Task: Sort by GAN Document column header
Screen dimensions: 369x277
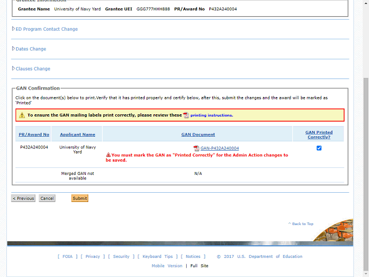Action: [198, 134]
